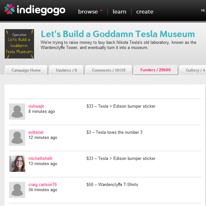The width and height of the screenshot is (206, 206).
Task: Go to the create page
Action: pyautogui.click(x=145, y=12)
